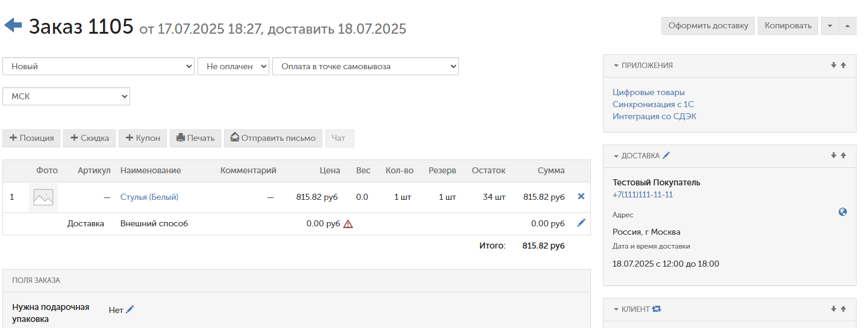Click the blue back arrow icon
865x328 pixels.
13,25
